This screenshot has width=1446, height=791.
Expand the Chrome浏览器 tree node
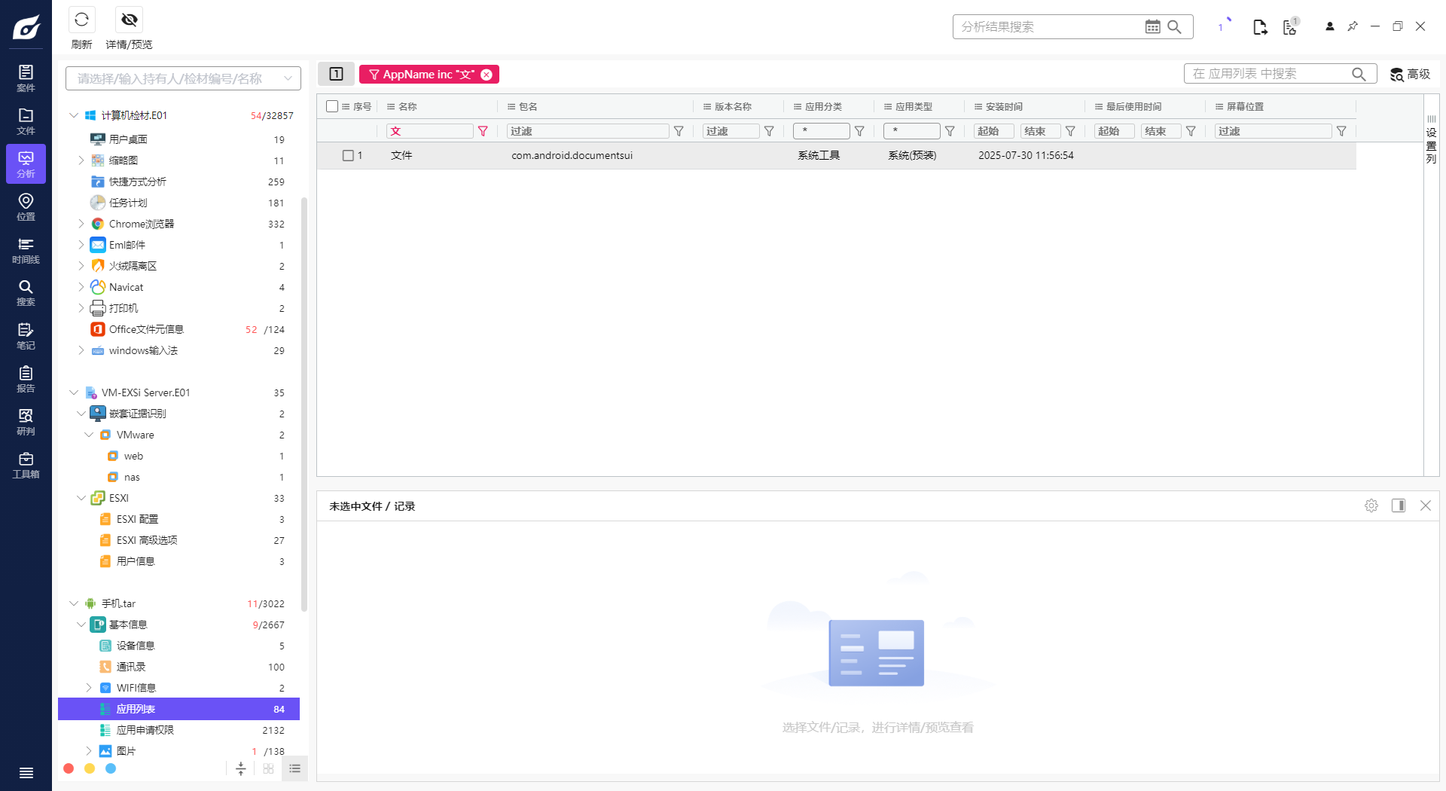point(81,224)
